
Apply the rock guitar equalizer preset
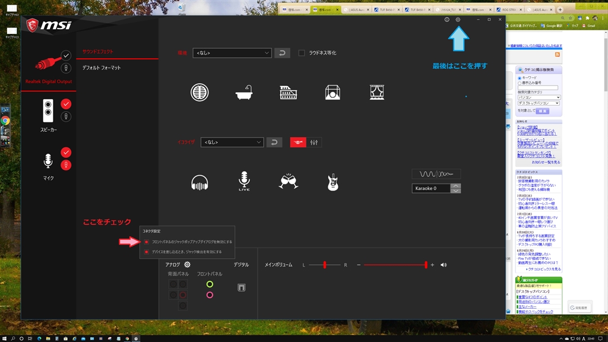[332, 182]
